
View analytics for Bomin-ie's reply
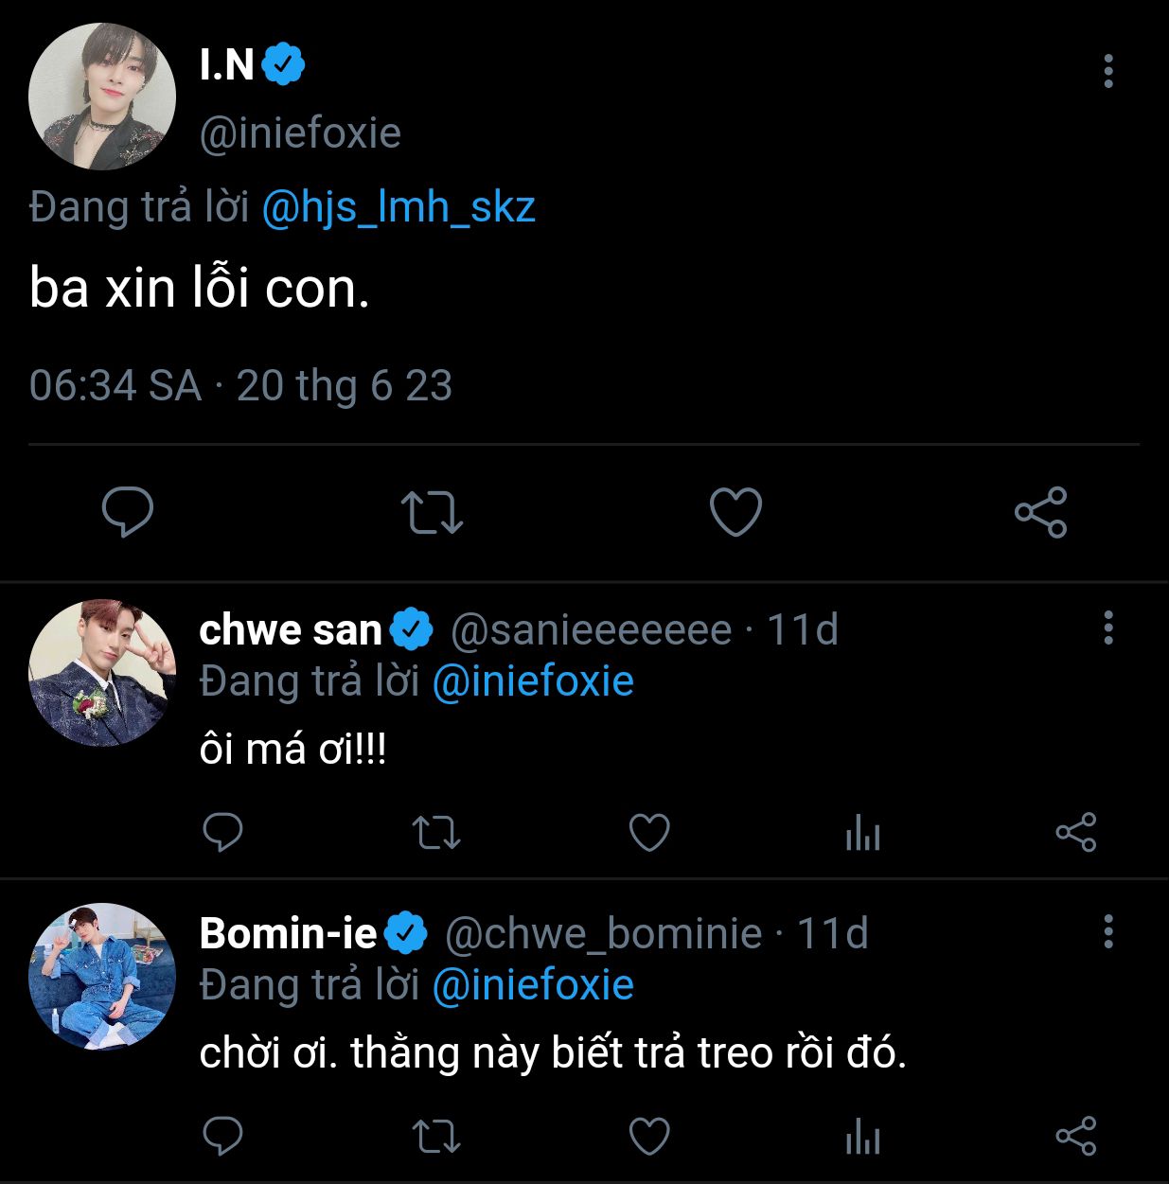coord(862,1137)
